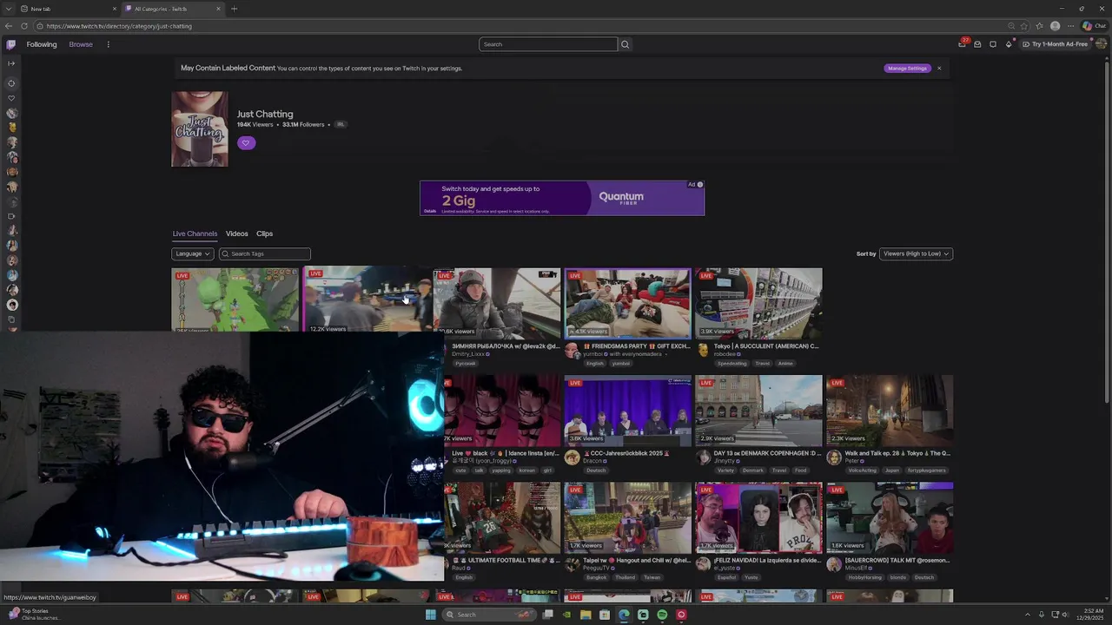
Task: Launch Spotify from the taskbar
Action: pyautogui.click(x=662, y=615)
